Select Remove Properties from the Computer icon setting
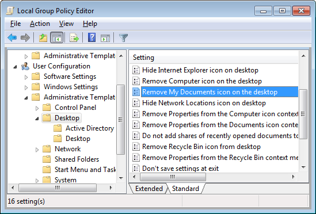Image resolution: width=316 pixels, height=214 pixels. pos(220,114)
